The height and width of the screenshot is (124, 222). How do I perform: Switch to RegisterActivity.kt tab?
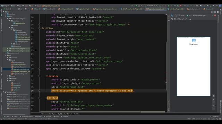[x=83, y=9]
